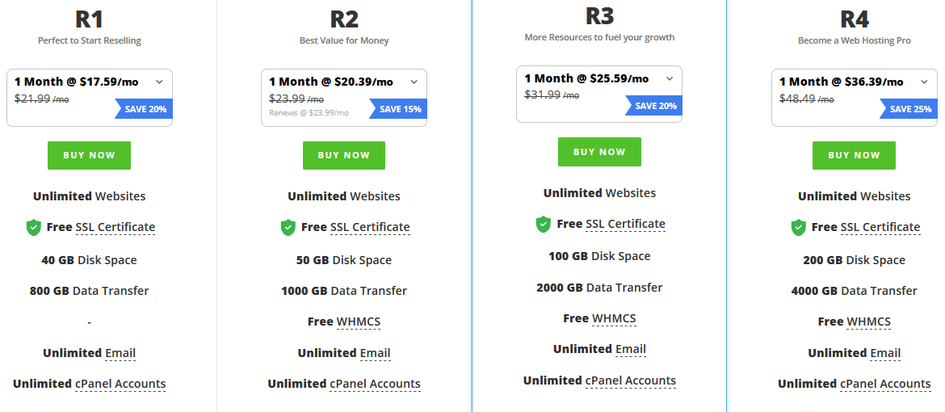
Task: Open WHMCS info link under R2
Action: (x=359, y=322)
